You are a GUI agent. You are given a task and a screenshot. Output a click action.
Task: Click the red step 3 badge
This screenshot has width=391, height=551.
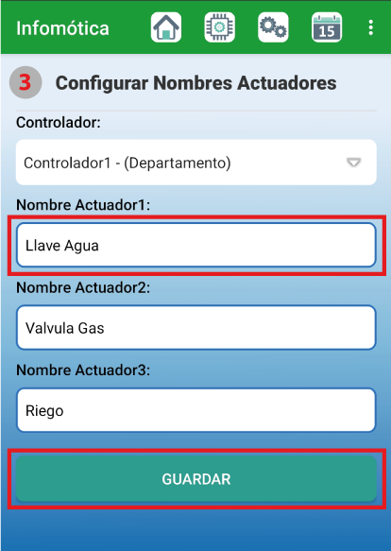click(x=25, y=82)
